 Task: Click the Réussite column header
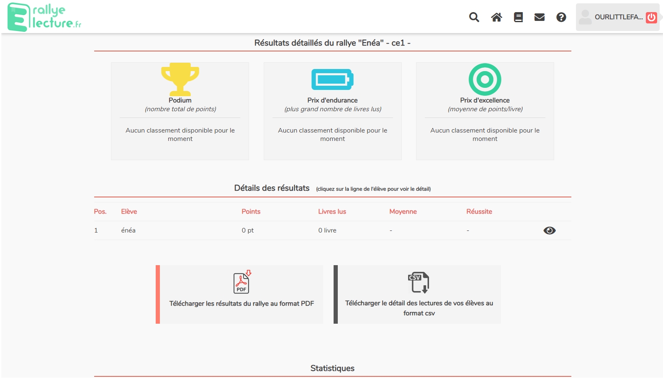click(479, 212)
